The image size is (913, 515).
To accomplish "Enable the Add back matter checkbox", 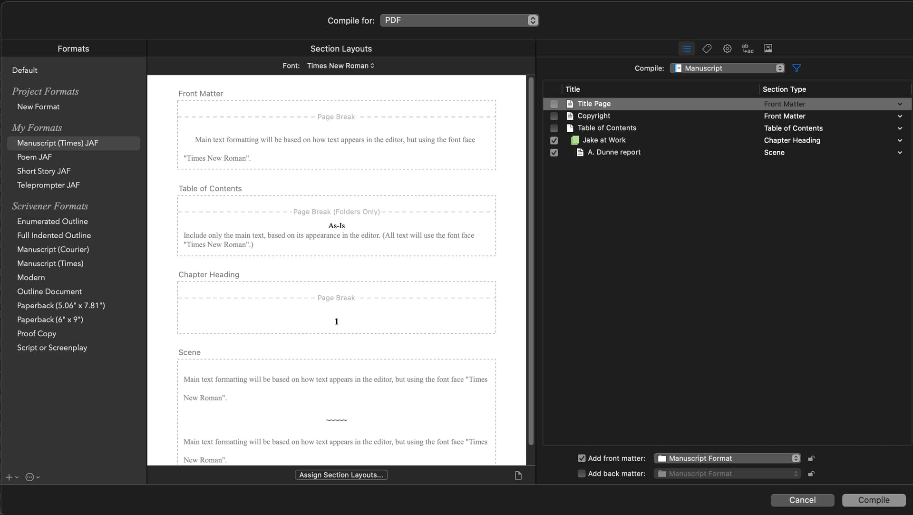I will (582, 474).
